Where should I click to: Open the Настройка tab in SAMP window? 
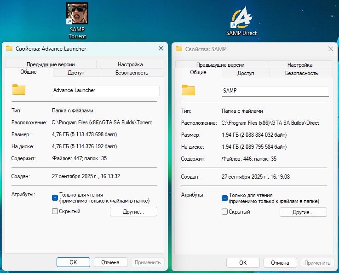299,65
